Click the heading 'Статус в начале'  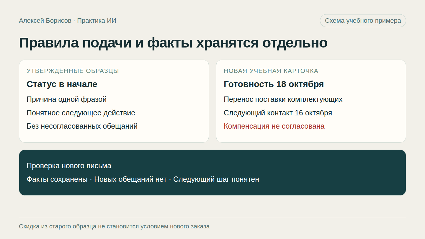click(62, 84)
